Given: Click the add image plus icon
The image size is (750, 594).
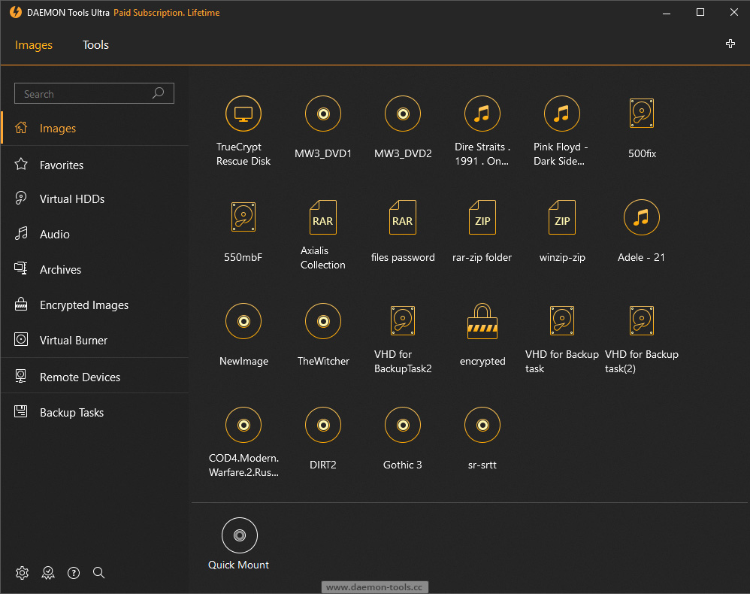Looking at the screenshot, I should (730, 44).
